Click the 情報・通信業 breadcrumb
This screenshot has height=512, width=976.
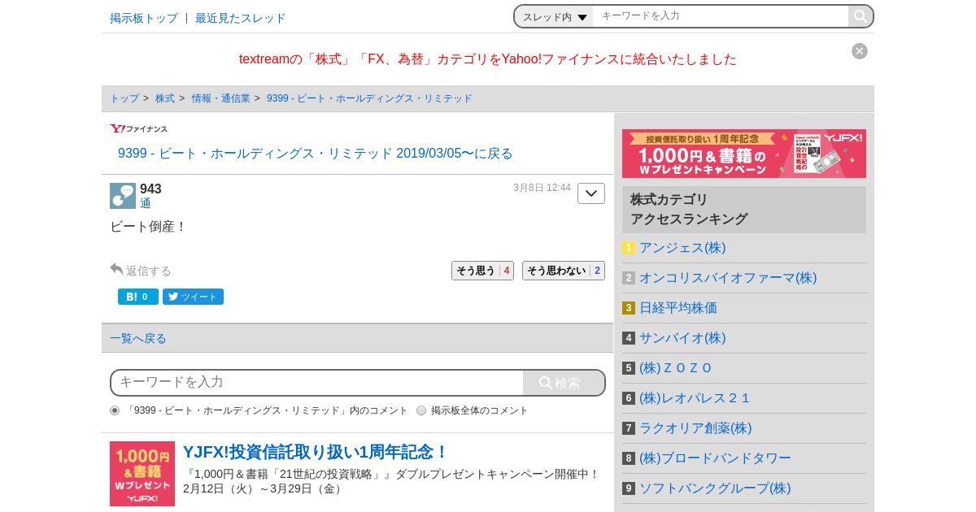[221, 98]
